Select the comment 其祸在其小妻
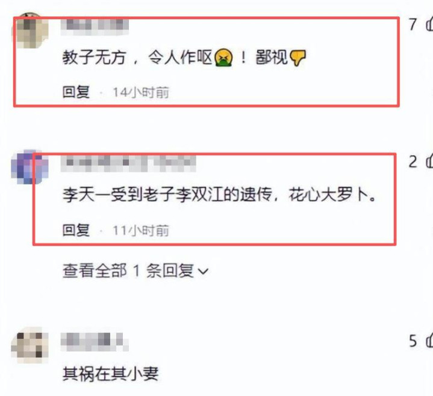Image resolution: width=433 pixels, height=396 pixels. point(110,374)
